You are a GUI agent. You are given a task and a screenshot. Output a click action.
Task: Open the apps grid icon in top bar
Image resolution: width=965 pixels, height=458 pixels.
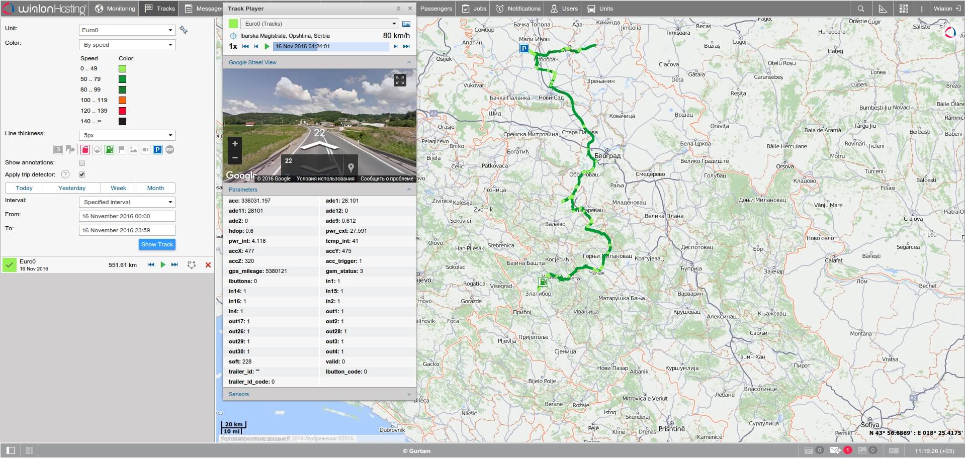coord(904,9)
